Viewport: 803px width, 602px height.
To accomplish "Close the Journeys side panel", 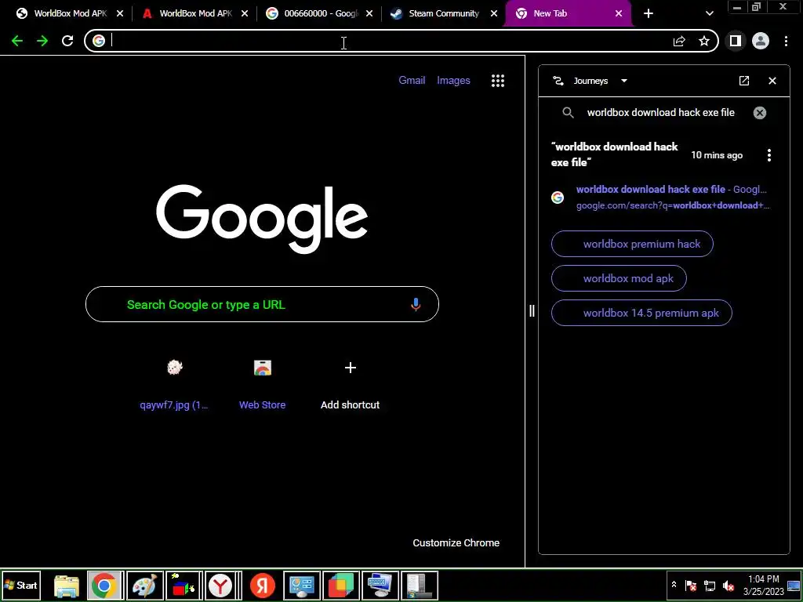I will [772, 81].
